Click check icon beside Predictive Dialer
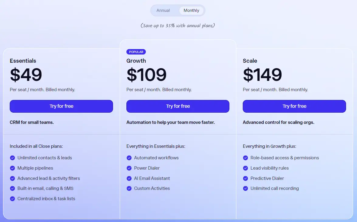Viewport: 357px width, 222px height. [x=245, y=178]
